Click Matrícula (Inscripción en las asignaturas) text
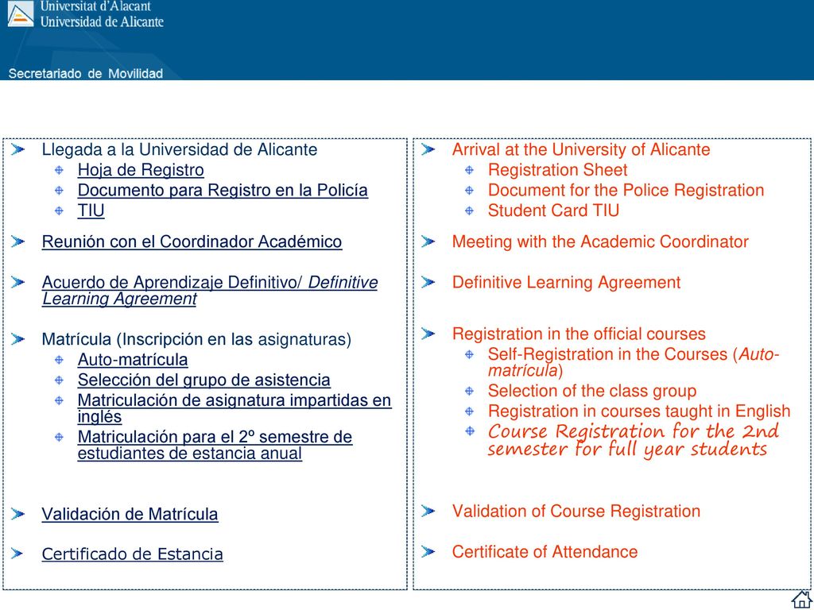This screenshot has height=610, width=814. tap(197, 339)
